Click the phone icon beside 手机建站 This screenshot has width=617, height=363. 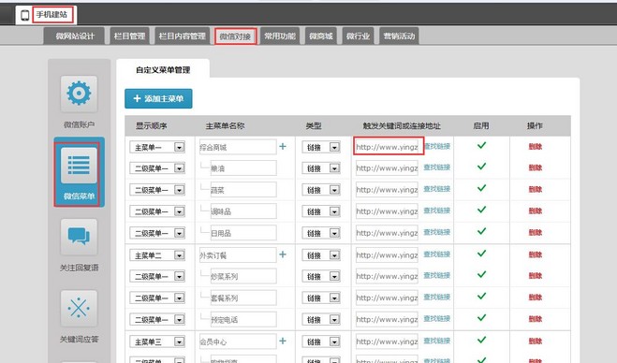point(24,15)
